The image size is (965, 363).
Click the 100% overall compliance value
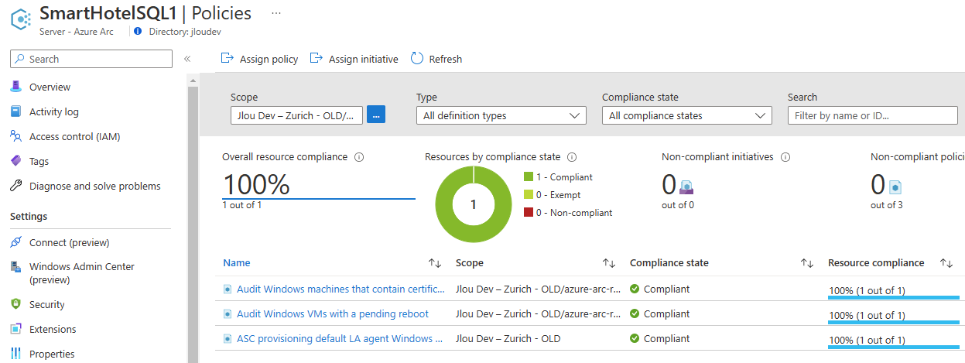click(256, 184)
